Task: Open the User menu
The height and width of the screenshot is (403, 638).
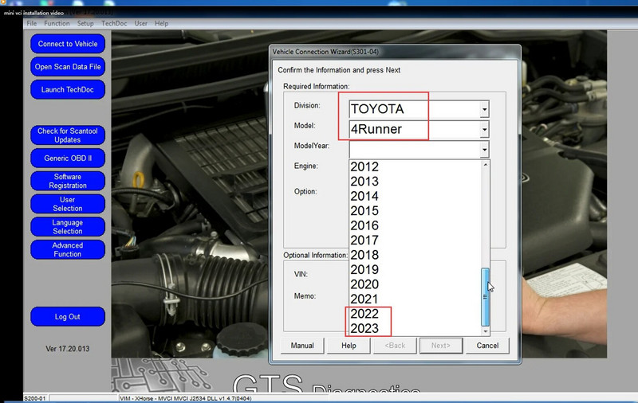Action: tap(141, 24)
